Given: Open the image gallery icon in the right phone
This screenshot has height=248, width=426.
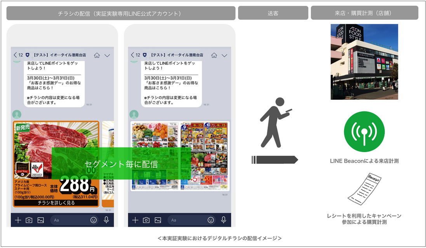Looking at the screenshot, I should tap(158, 220).
